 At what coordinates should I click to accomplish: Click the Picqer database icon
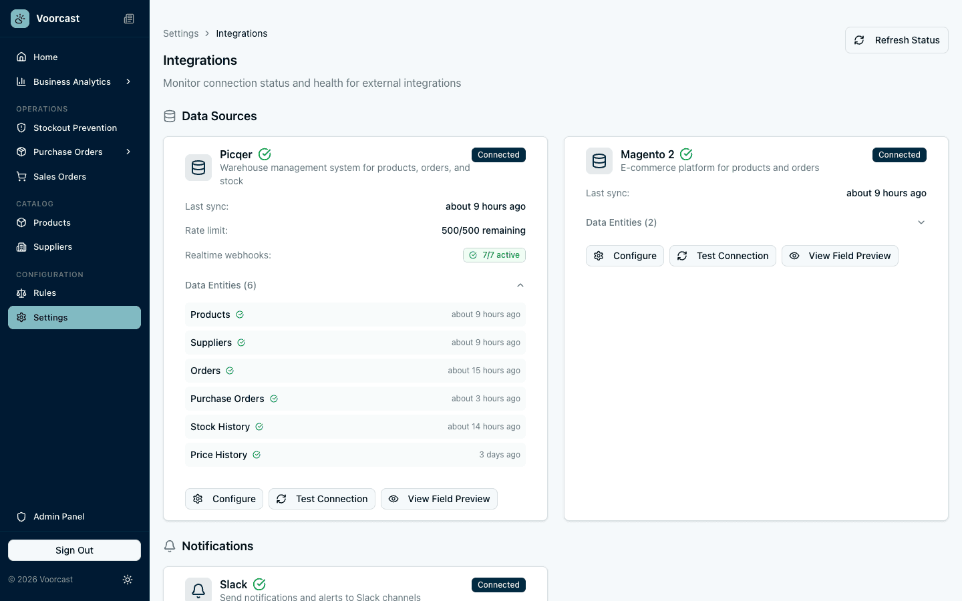198,168
